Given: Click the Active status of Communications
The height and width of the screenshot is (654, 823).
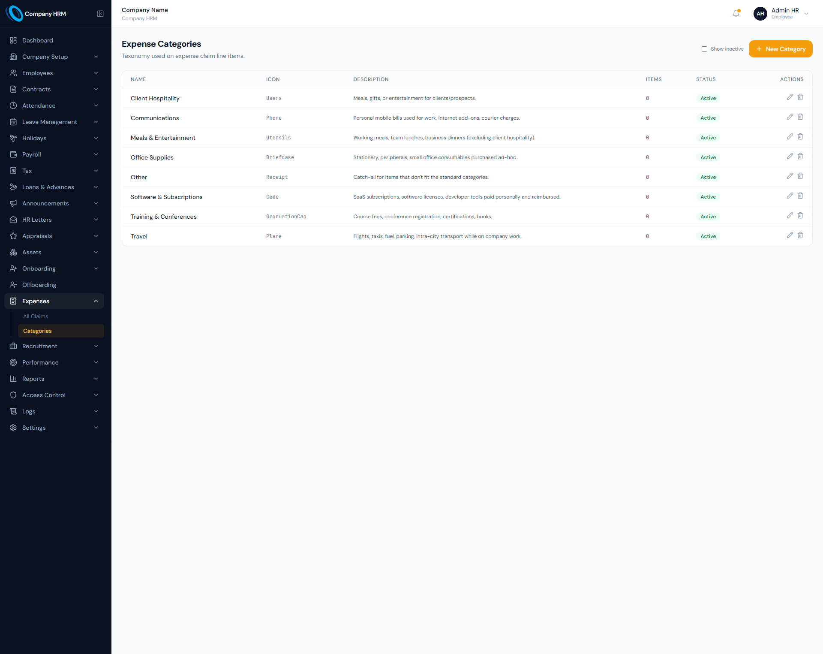Looking at the screenshot, I should [708, 118].
